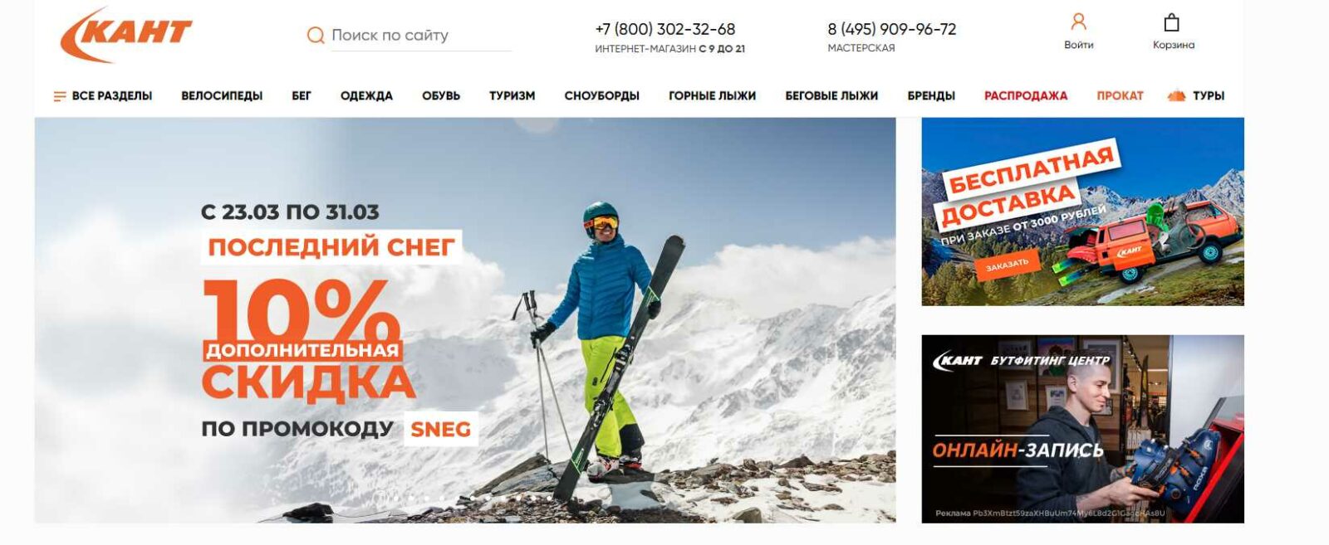1329x545 pixels.
Task: Open the Прокат rental link
Action: point(1120,95)
